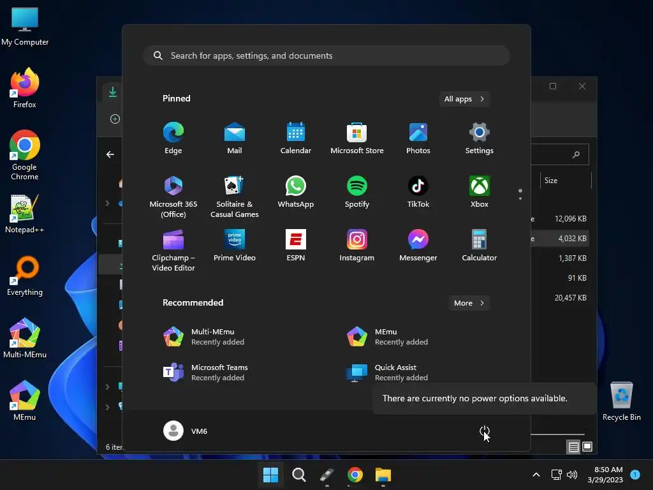Launch Solitaire & Casual Games
The width and height of the screenshot is (653, 490).
pyautogui.click(x=235, y=197)
